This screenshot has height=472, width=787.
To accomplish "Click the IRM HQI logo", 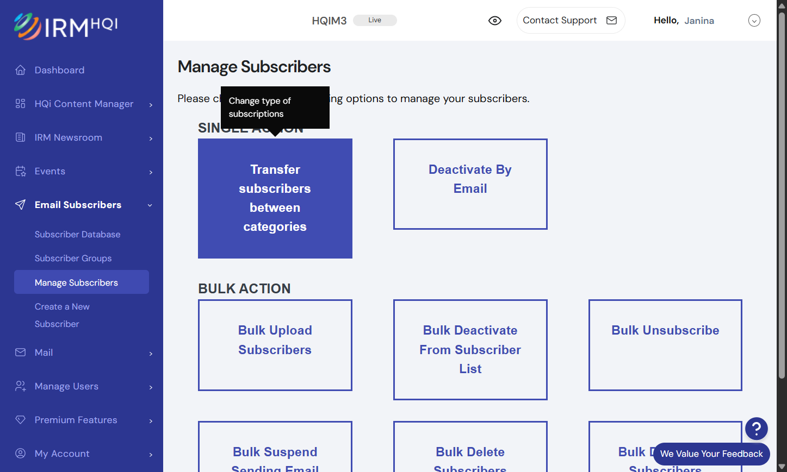I will (x=66, y=27).
